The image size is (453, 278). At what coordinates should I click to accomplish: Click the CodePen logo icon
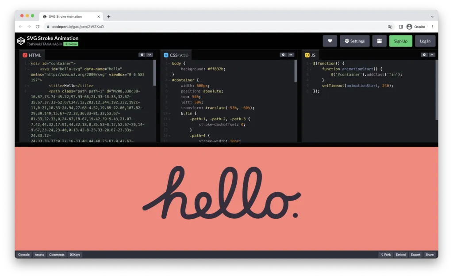(x=21, y=41)
